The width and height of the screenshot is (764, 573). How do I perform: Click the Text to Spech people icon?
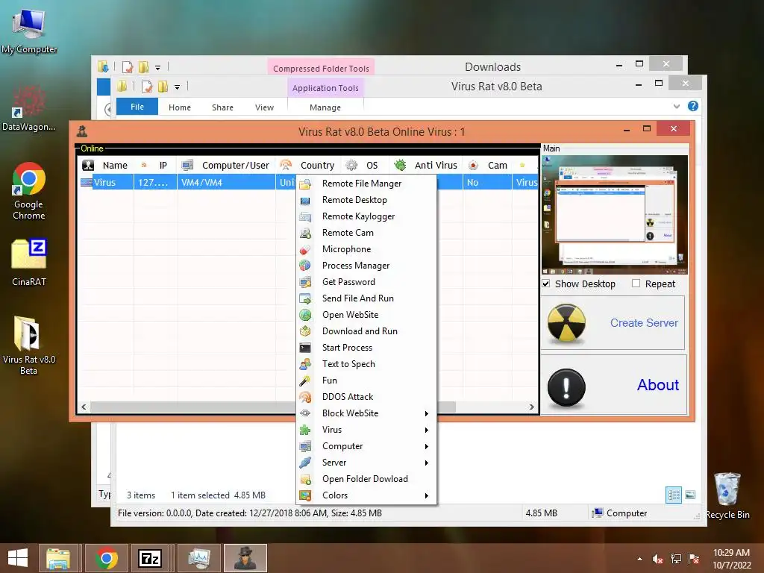[305, 364]
